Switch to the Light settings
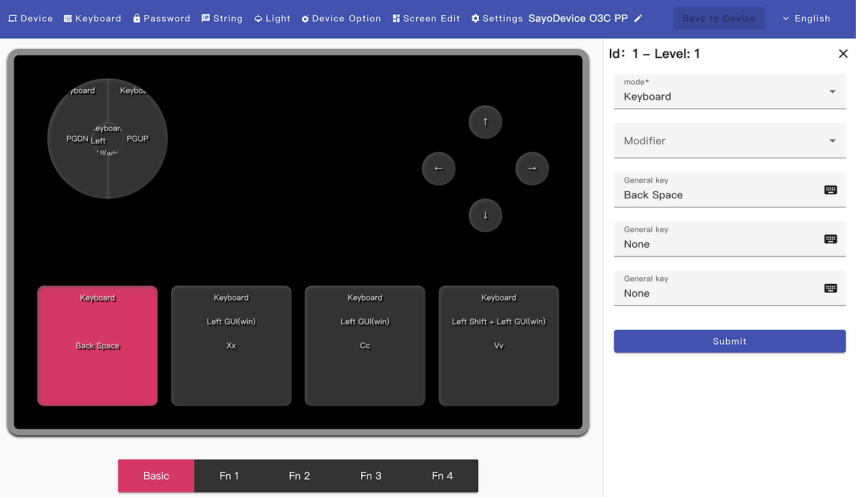Image resolution: width=856 pixels, height=497 pixels. tap(272, 19)
